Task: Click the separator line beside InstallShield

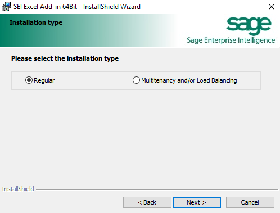Action: tap(157, 189)
